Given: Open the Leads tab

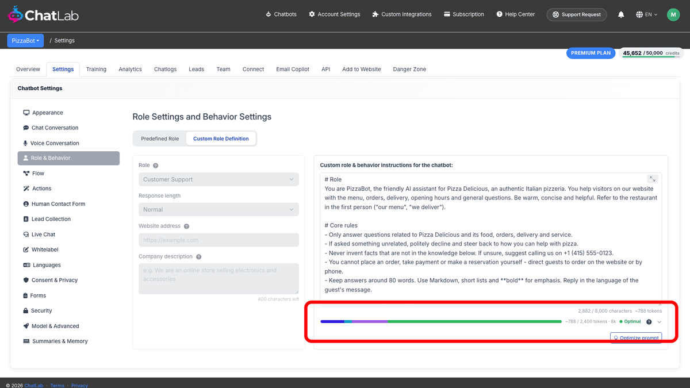Looking at the screenshot, I should [x=196, y=69].
